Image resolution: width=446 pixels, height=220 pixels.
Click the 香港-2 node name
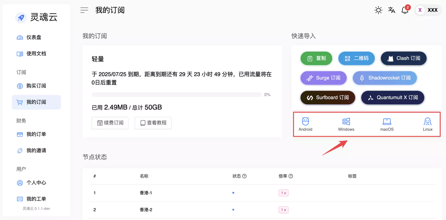click(x=146, y=210)
